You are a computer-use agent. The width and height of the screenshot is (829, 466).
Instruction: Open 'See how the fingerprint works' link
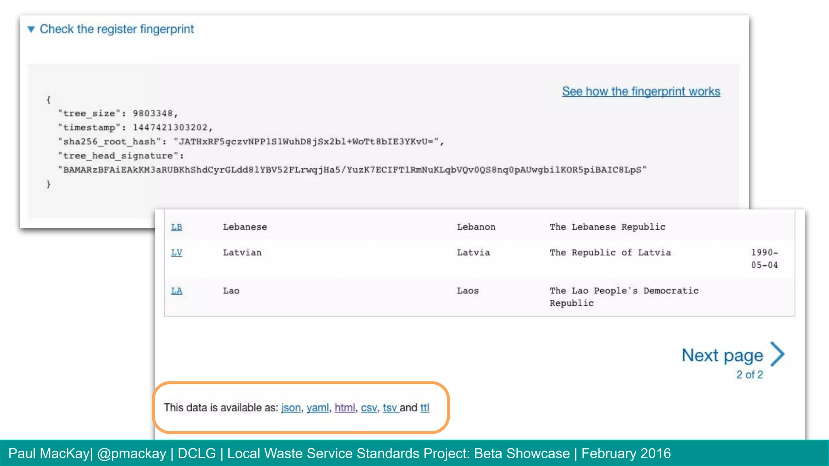coord(641,91)
